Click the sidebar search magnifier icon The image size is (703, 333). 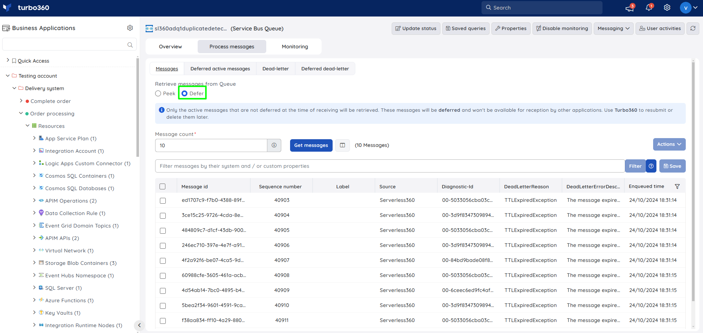(x=130, y=45)
